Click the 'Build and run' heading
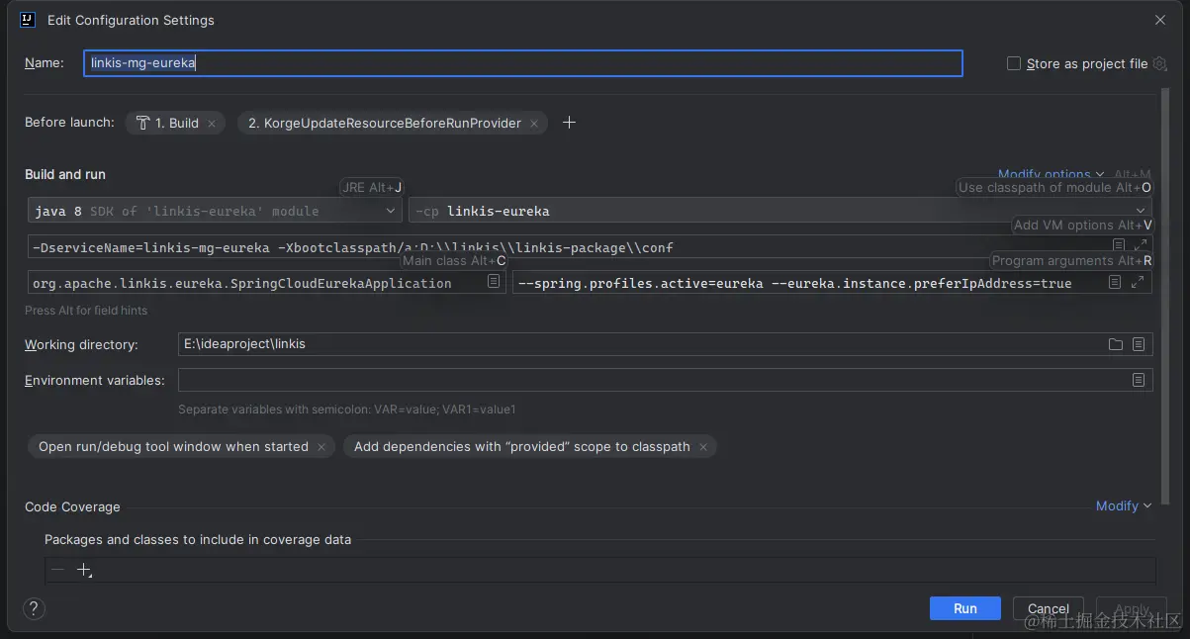This screenshot has height=639, width=1190. point(65,174)
